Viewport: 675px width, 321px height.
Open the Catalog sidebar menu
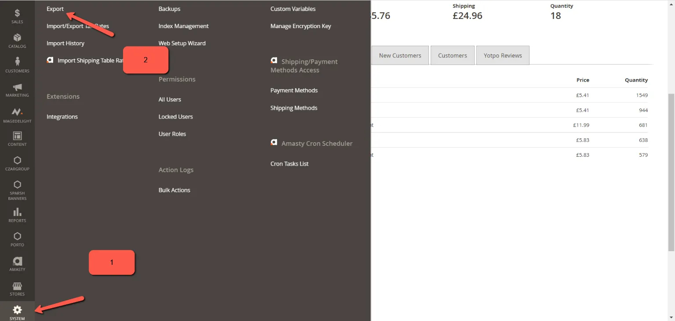[17, 41]
